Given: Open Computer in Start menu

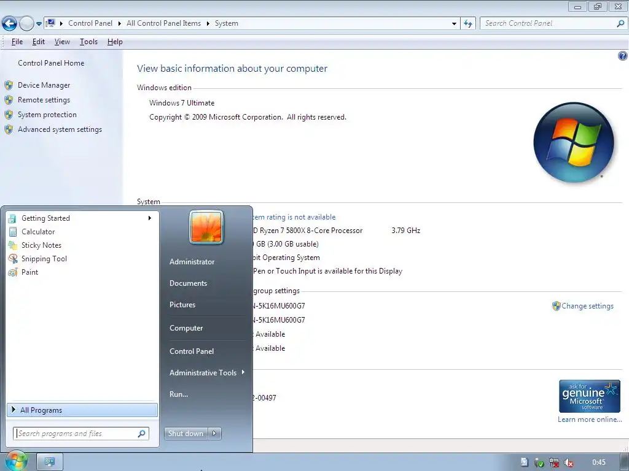Looking at the screenshot, I should (x=186, y=328).
